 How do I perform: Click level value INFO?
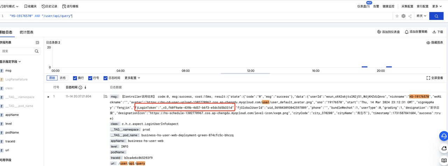[125, 146]
